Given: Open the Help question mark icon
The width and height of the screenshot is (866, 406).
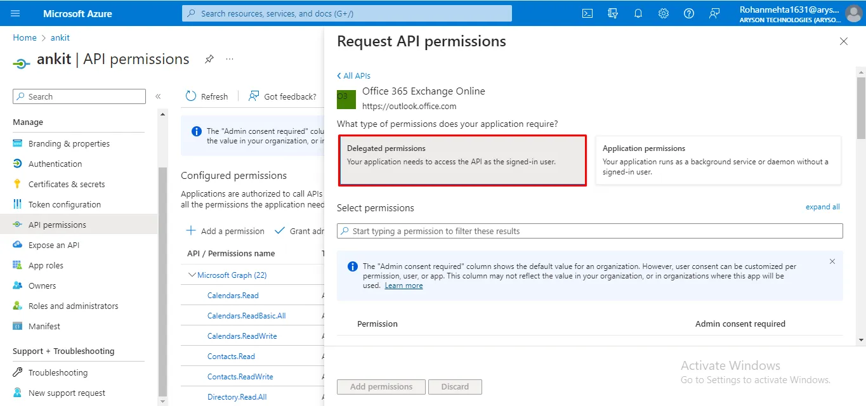Looking at the screenshot, I should point(689,13).
